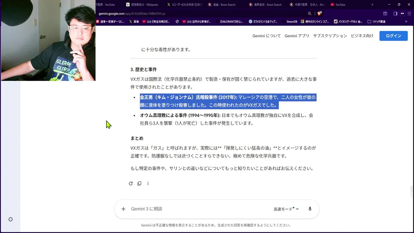Open the 近所から苦情が YouTube bookmark
Screen dimensions: 414x233
point(196,22)
